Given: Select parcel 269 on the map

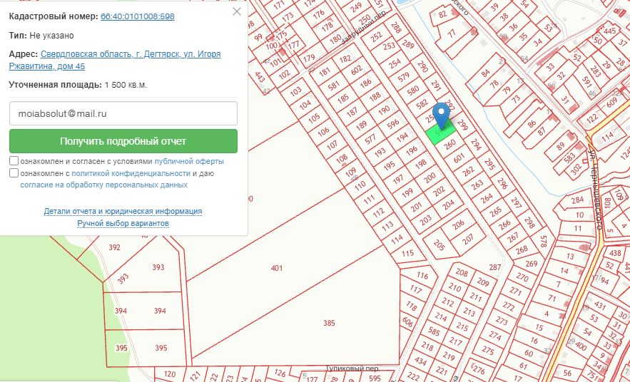Looking at the screenshot, I should (x=531, y=264).
